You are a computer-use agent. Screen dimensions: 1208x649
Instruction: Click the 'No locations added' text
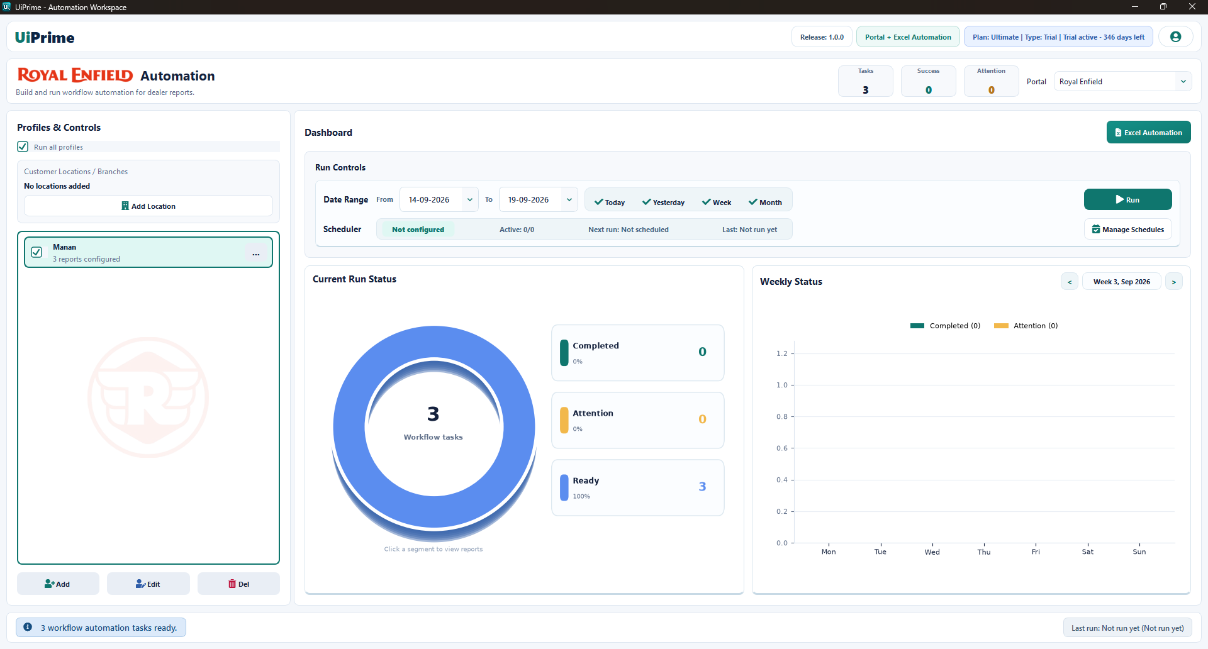(57, 186)
